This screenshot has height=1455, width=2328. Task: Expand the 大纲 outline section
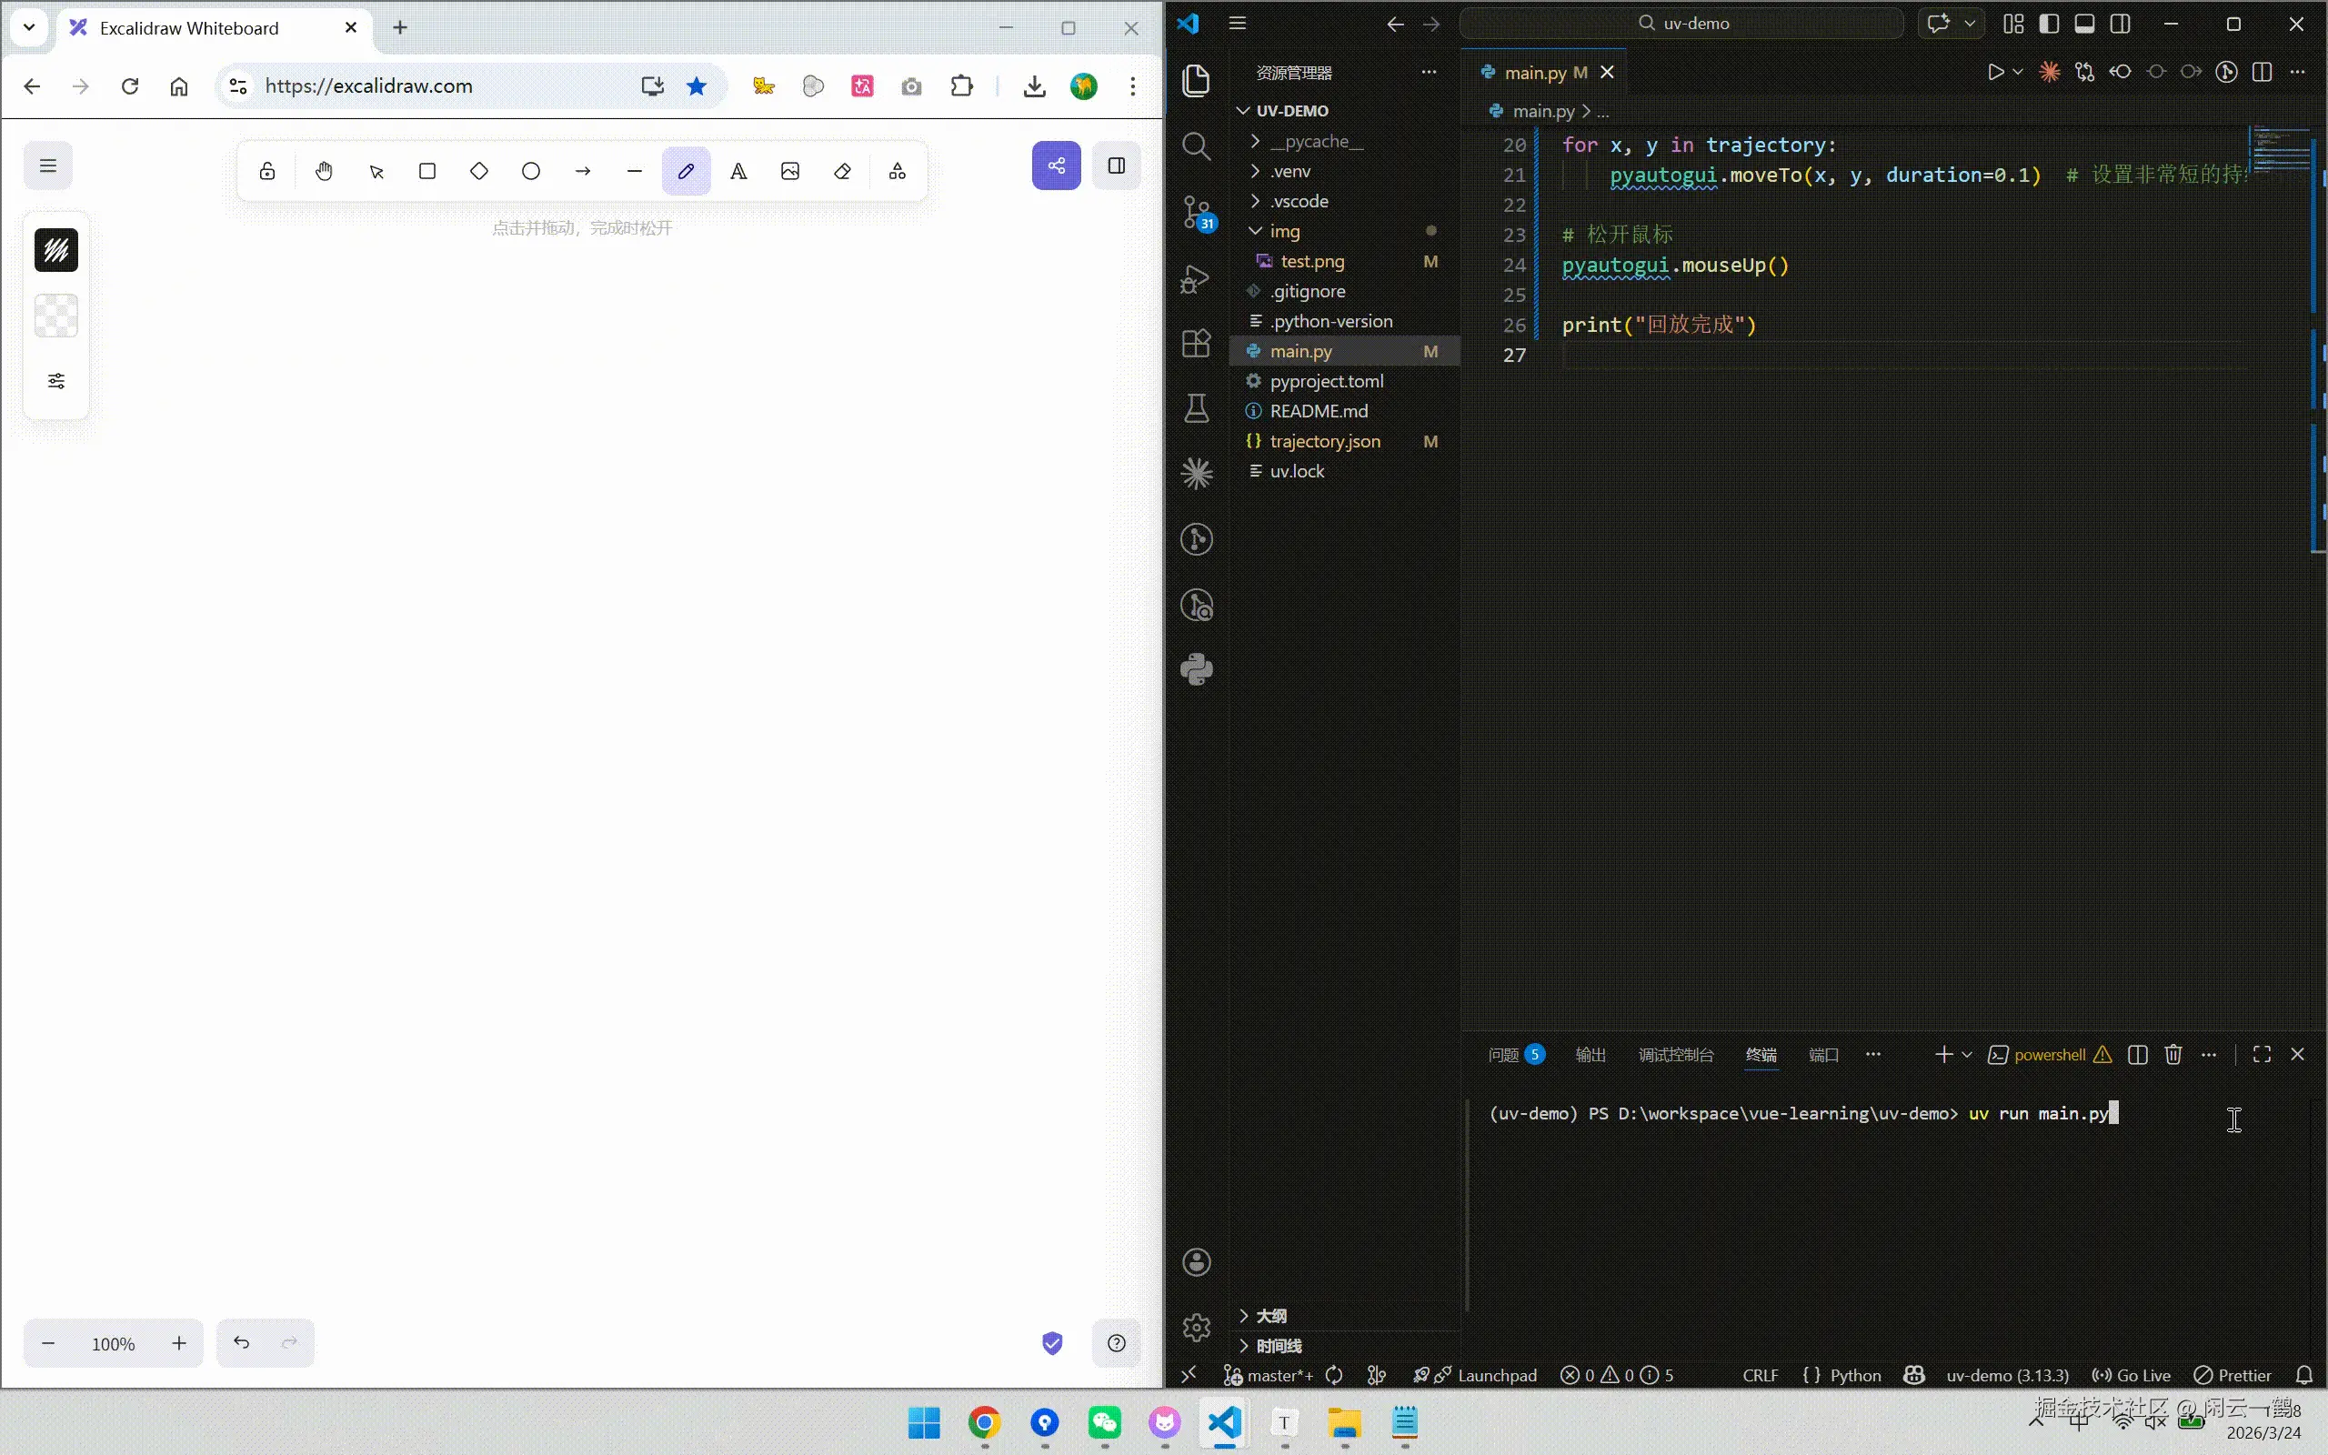[1269, 1316]
